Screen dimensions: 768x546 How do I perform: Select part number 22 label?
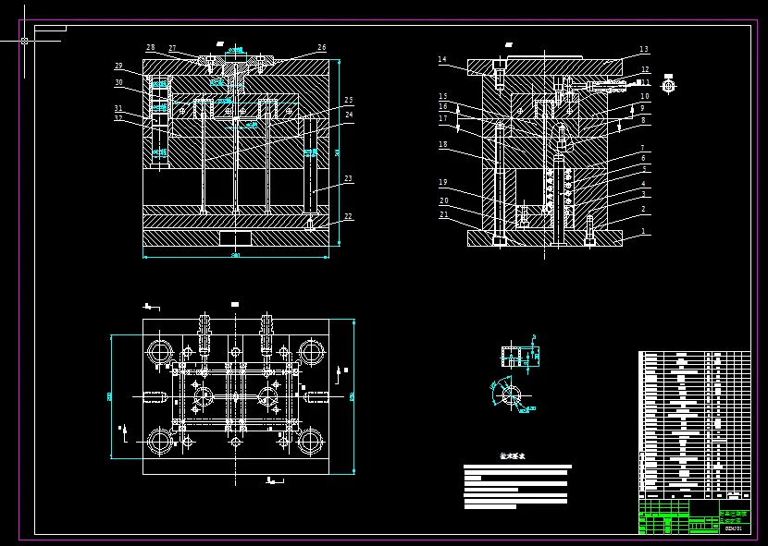tap(348, 216)
